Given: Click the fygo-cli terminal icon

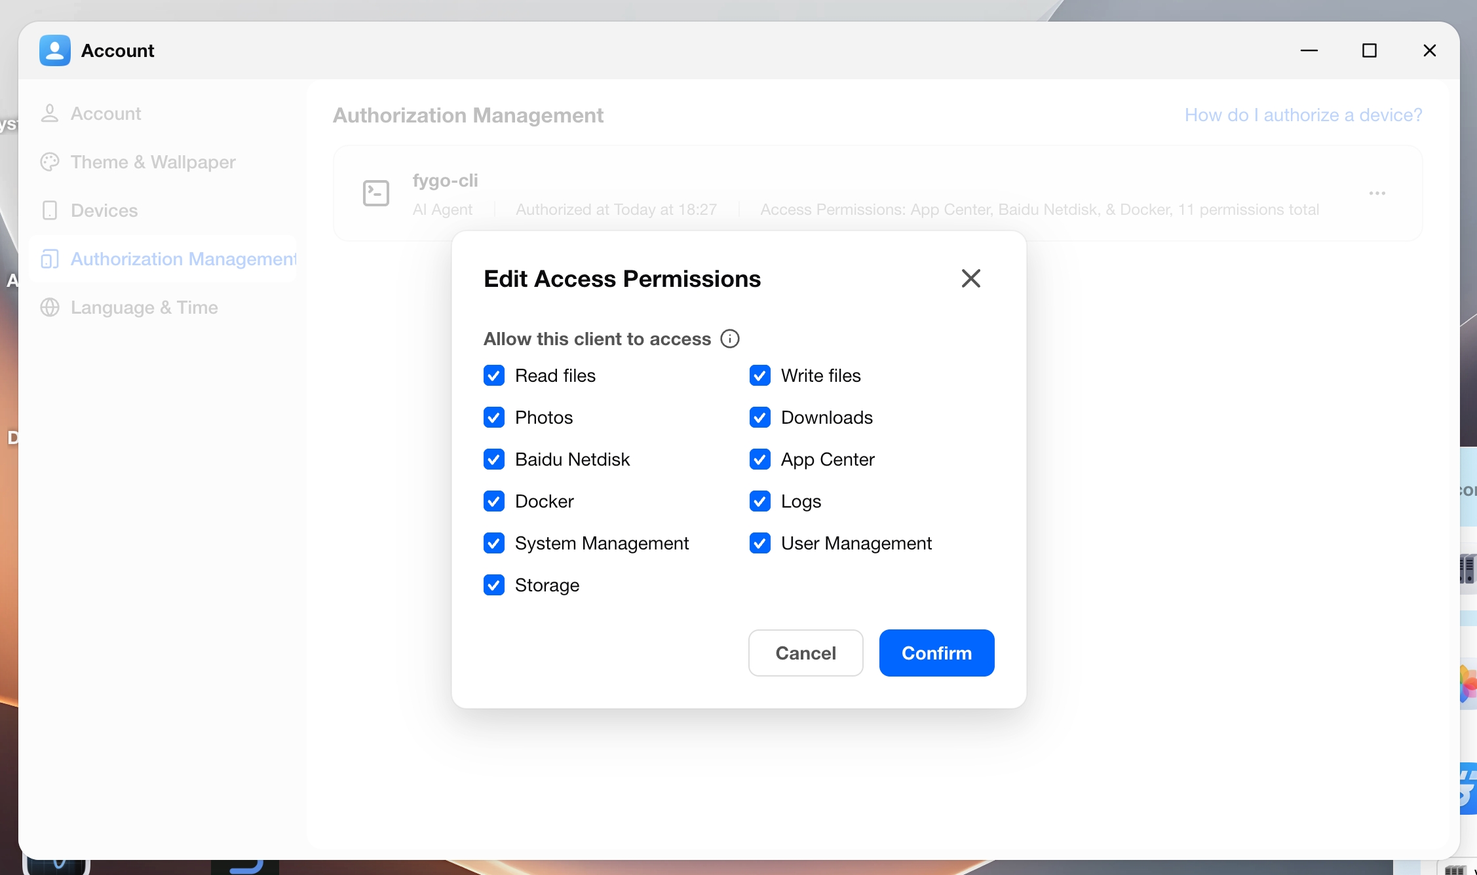Looking at the screenshot, I should (376, 193).
